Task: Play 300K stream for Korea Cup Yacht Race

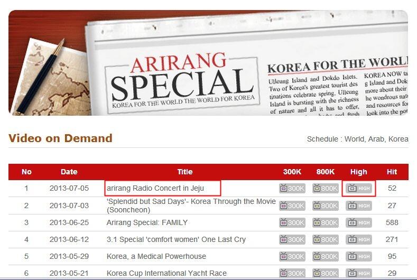Action: click(x=292, y=273)
